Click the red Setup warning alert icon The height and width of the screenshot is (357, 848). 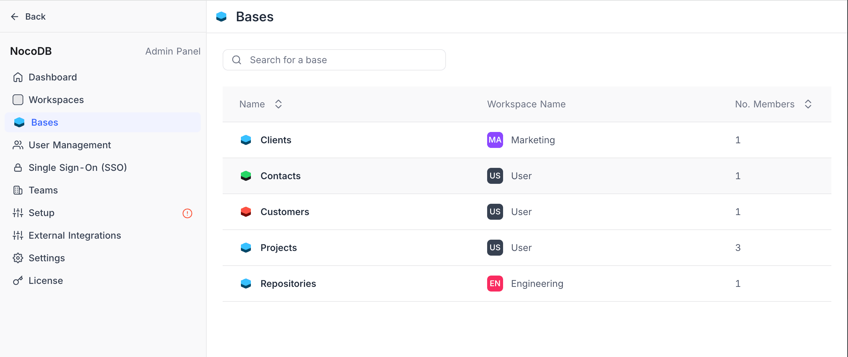click(187, 213)
